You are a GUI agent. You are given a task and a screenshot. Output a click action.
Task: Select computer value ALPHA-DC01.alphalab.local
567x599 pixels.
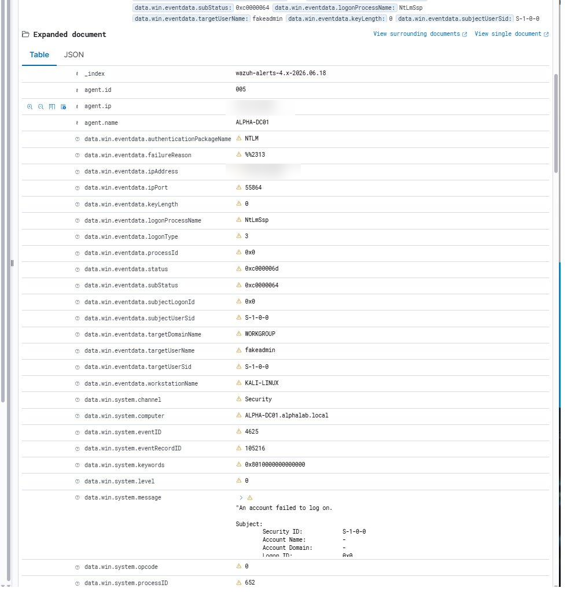tap(286, 415)
